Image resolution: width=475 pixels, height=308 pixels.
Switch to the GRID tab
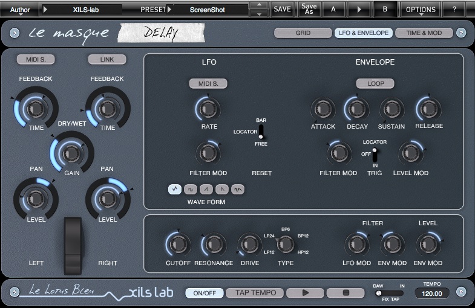[x=303, y=33]
